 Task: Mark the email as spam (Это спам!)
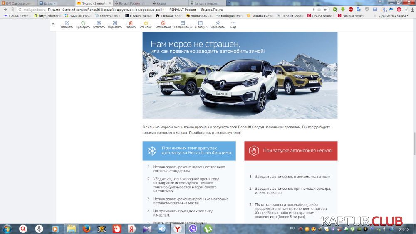(146, 25)
